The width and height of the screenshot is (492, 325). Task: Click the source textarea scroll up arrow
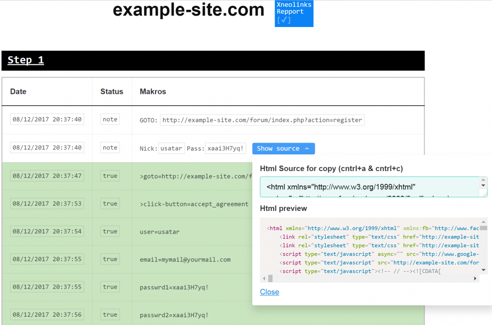coord(483,180)
